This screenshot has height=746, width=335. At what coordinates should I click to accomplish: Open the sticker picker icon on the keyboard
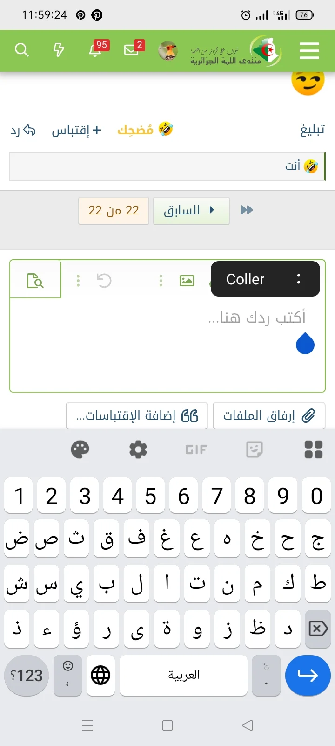(254, 449)
